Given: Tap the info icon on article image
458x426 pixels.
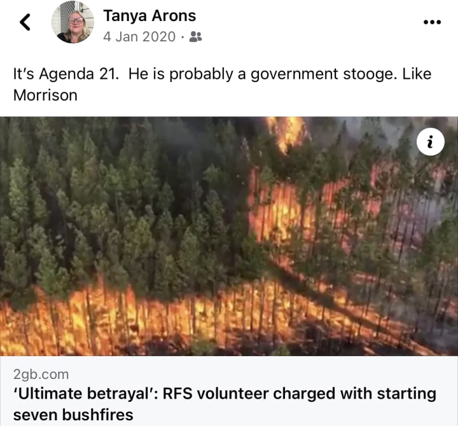Looking at the screenshot, I should [x=431, y=142].
